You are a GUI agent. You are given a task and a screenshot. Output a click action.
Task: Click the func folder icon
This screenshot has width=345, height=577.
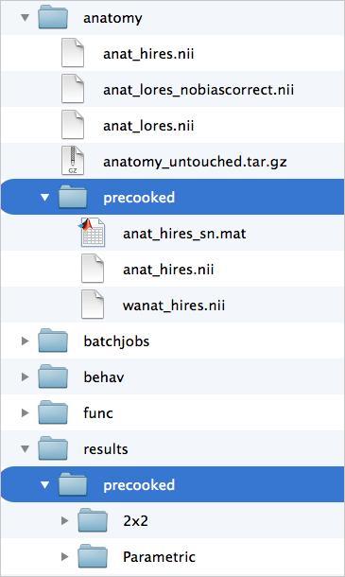(x=53, y=412)
